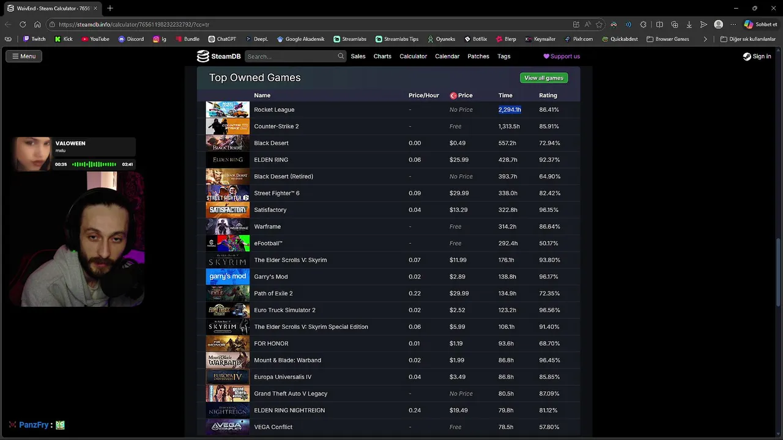Click the browser address bar URL
Viewport: 783px width, 440px height.
click(134, 24)
